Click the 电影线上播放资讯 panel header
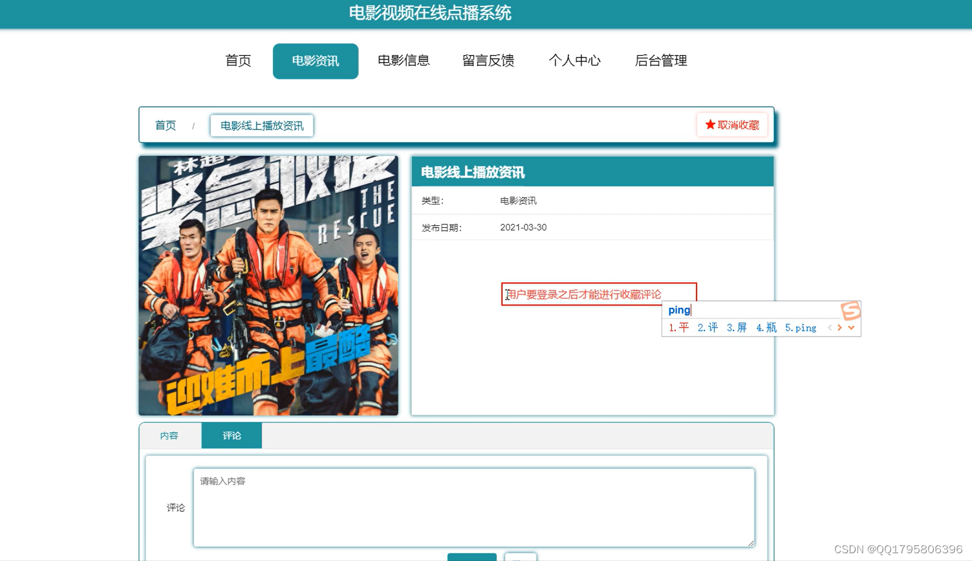This screenshot has height=561, width=972. (592, 172)
